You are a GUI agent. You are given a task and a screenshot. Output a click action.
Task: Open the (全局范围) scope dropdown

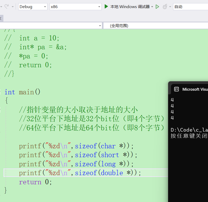point(156,26)
